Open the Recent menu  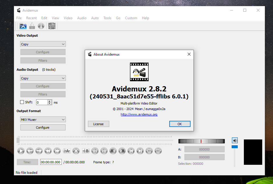coord(31,18)
